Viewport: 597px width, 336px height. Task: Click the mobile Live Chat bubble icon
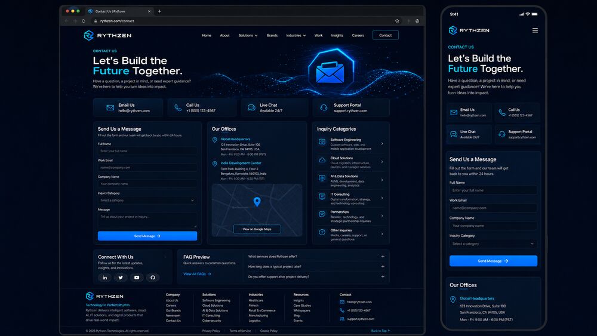(454, 134)
